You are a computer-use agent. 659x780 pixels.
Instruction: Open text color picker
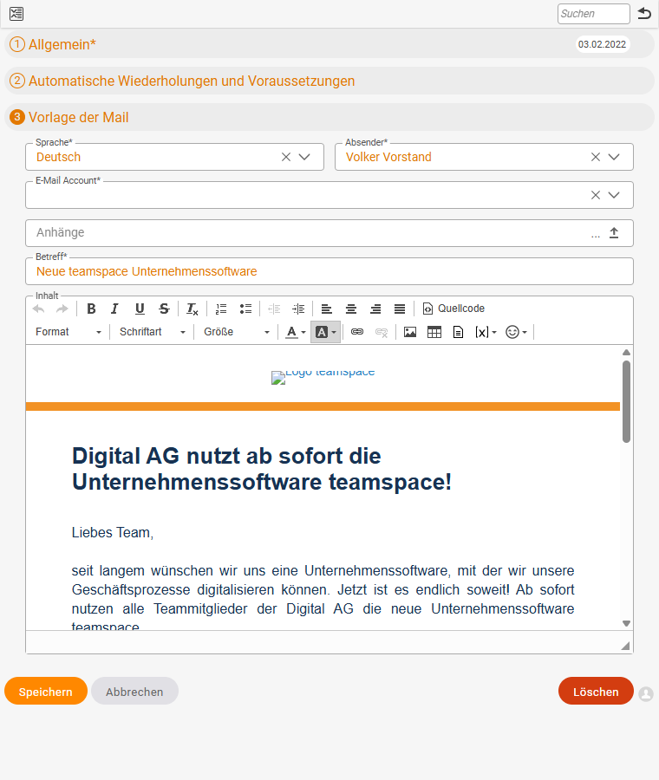click(x=295, y=332)
